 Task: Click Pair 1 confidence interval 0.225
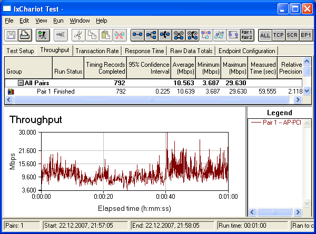coord(162,91)
